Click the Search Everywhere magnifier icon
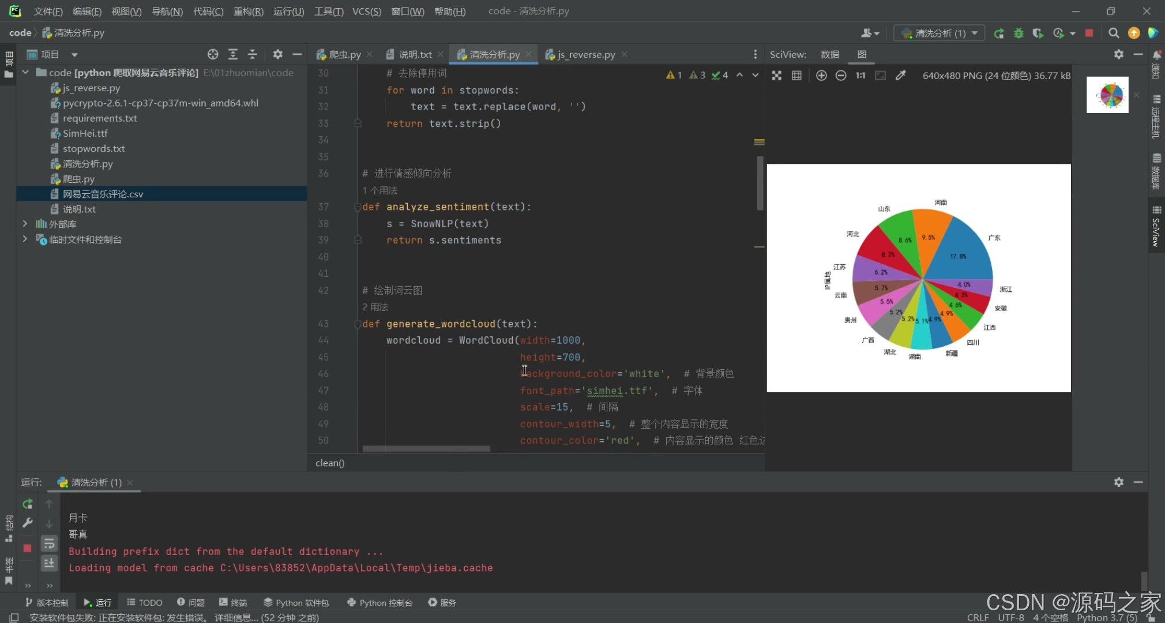This screenshot has width=1165, height=623. tap(1114, 33)
